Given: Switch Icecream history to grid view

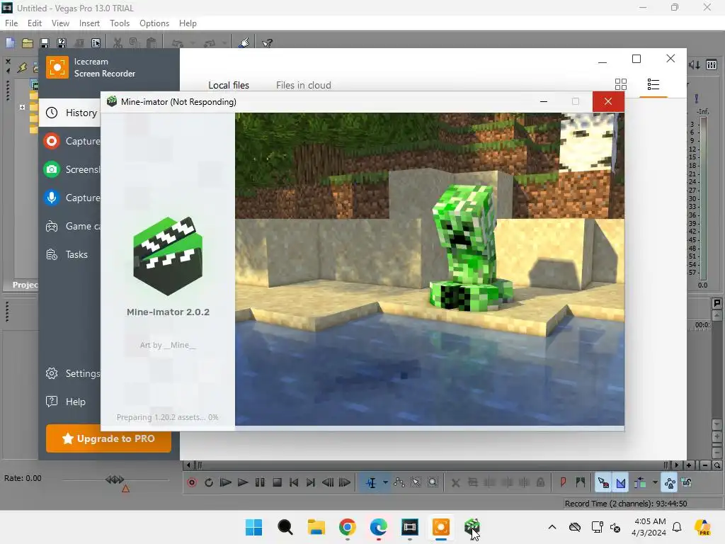Looking at the screenshot, I should (x=620, y=84).
